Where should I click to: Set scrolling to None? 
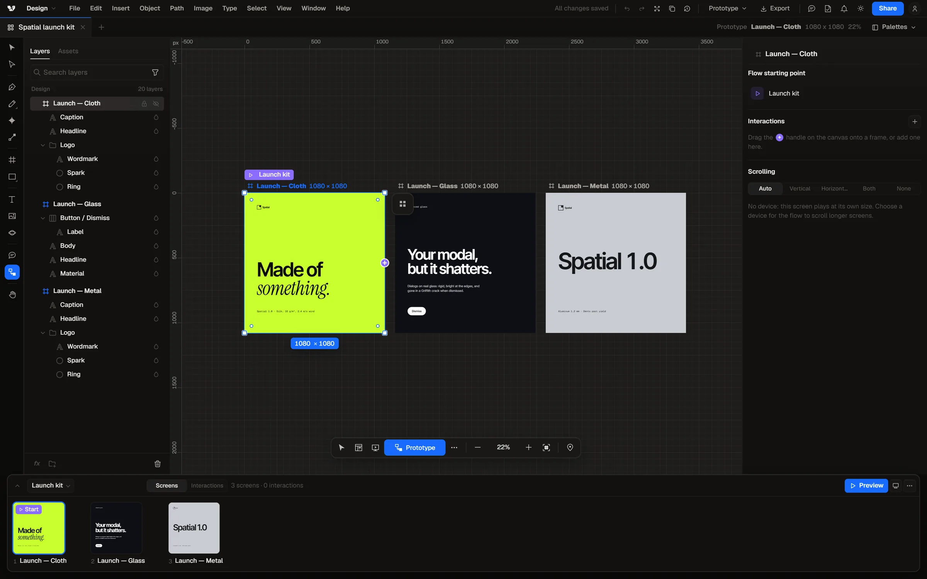pos(903,189)
